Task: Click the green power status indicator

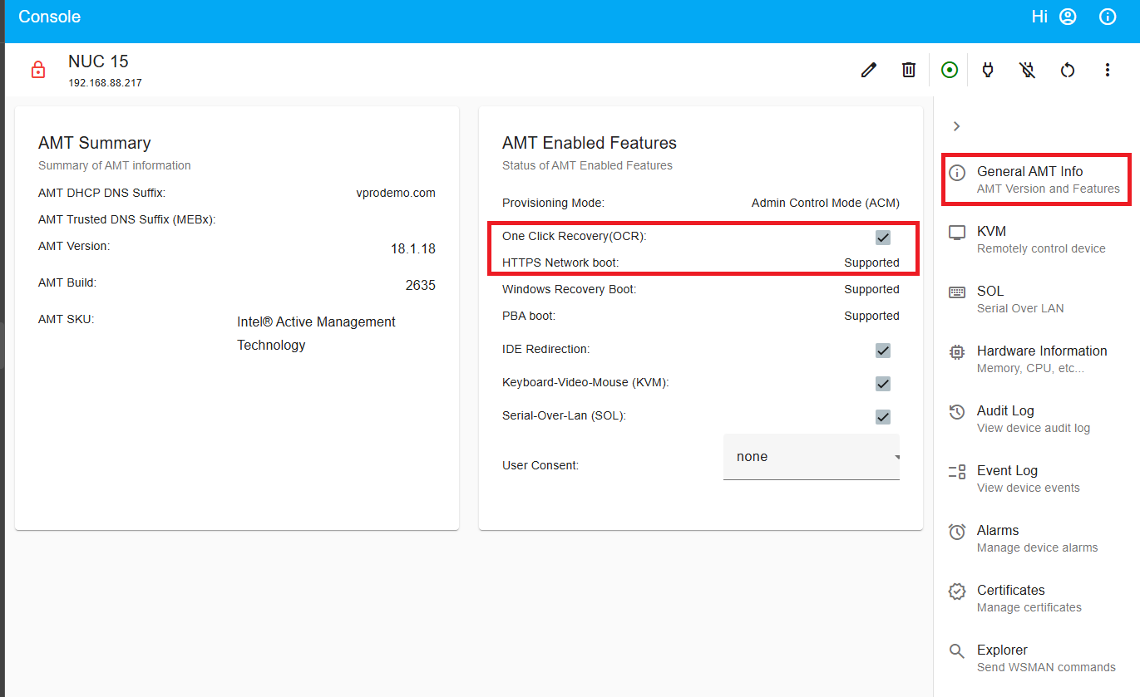Action: 949,70
